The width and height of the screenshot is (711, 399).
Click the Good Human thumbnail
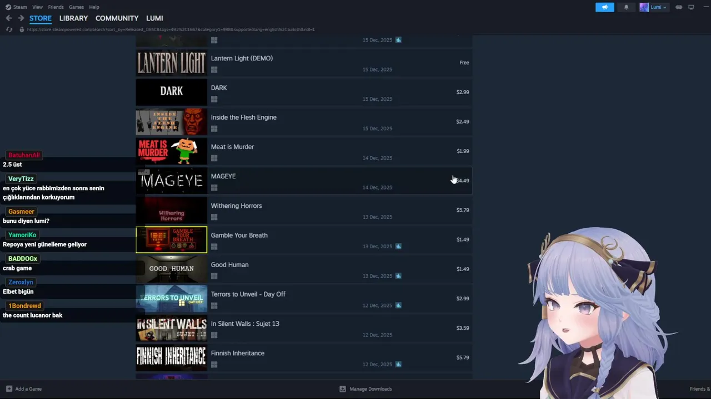(x=171, y=269)
